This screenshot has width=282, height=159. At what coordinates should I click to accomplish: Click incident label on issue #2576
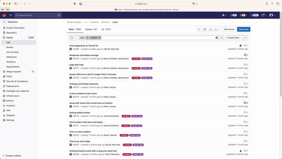(x=136, y=78)
